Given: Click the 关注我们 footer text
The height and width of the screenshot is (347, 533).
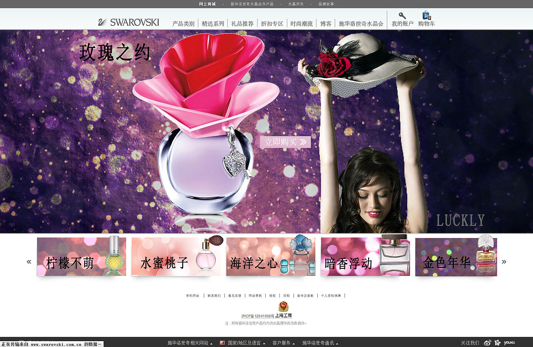Looking at the screenshot, I should tap(470, 343).
